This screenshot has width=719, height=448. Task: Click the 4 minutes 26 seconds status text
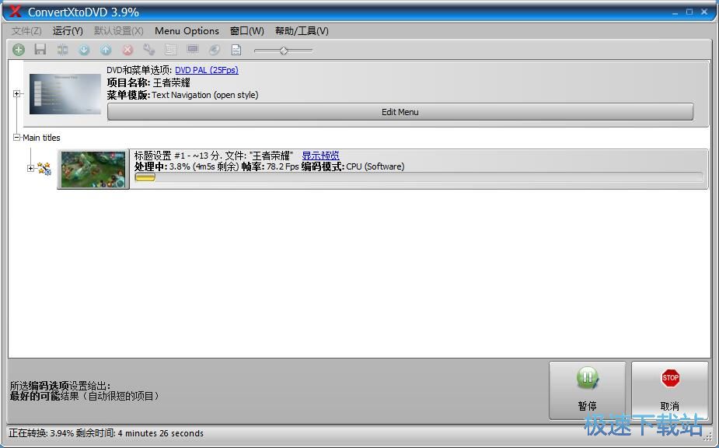[160, 433]
